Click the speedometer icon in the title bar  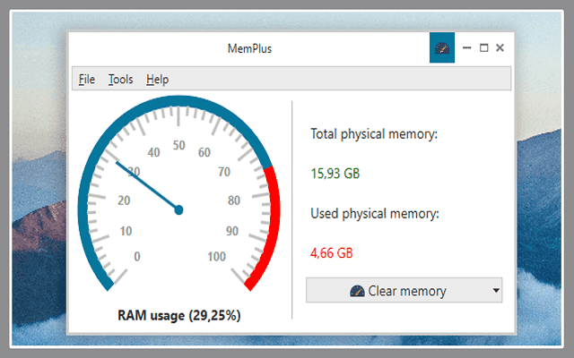[442, 48]
